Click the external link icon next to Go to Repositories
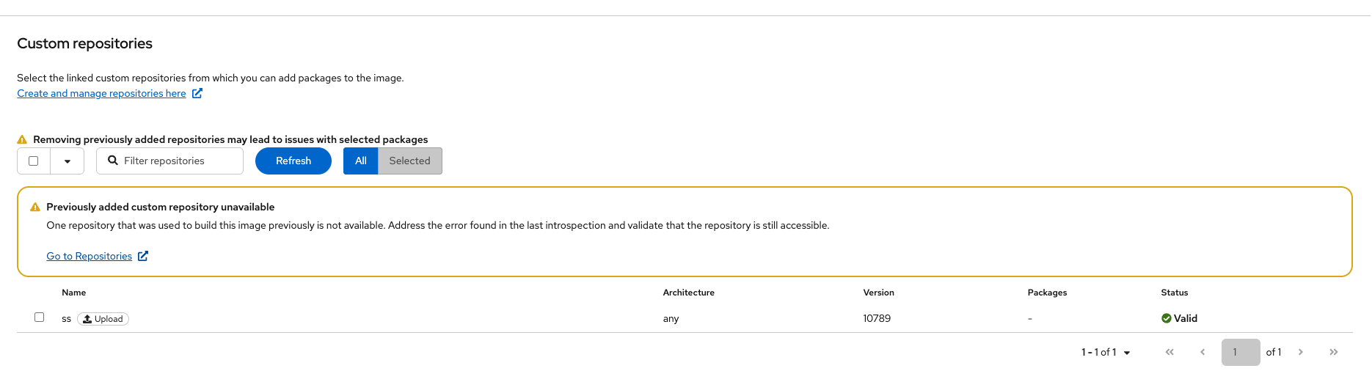 point(143,256)
